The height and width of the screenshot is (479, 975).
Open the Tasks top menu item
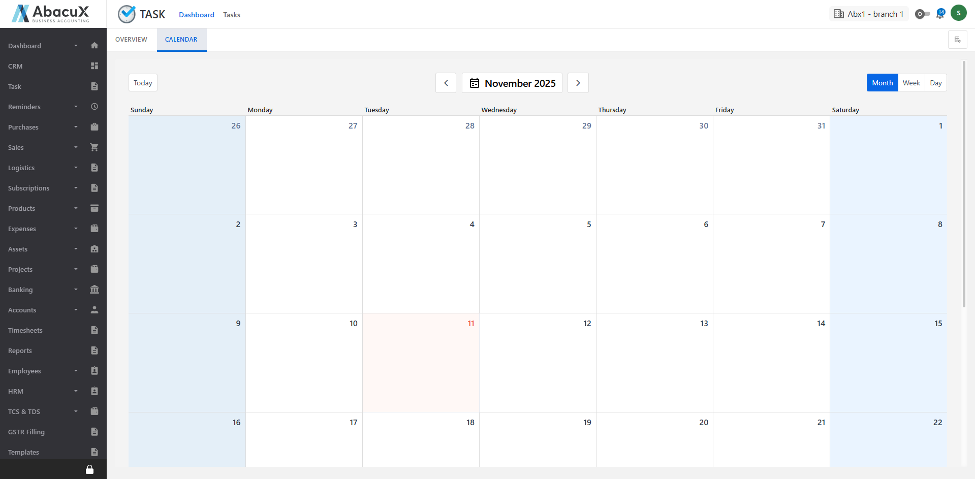click(232, 15)
